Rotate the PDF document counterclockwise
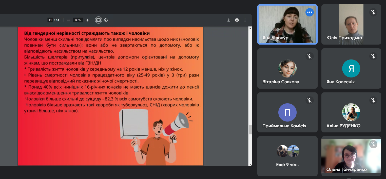The width and height of the screenshot is (386, 179). tap(106, 20)
